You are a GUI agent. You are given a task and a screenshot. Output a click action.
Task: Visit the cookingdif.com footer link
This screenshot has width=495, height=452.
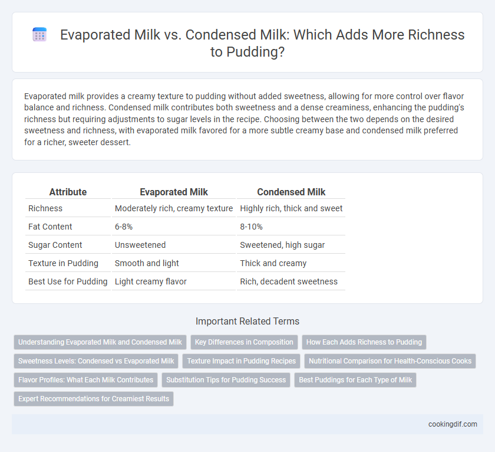[453, 424]
